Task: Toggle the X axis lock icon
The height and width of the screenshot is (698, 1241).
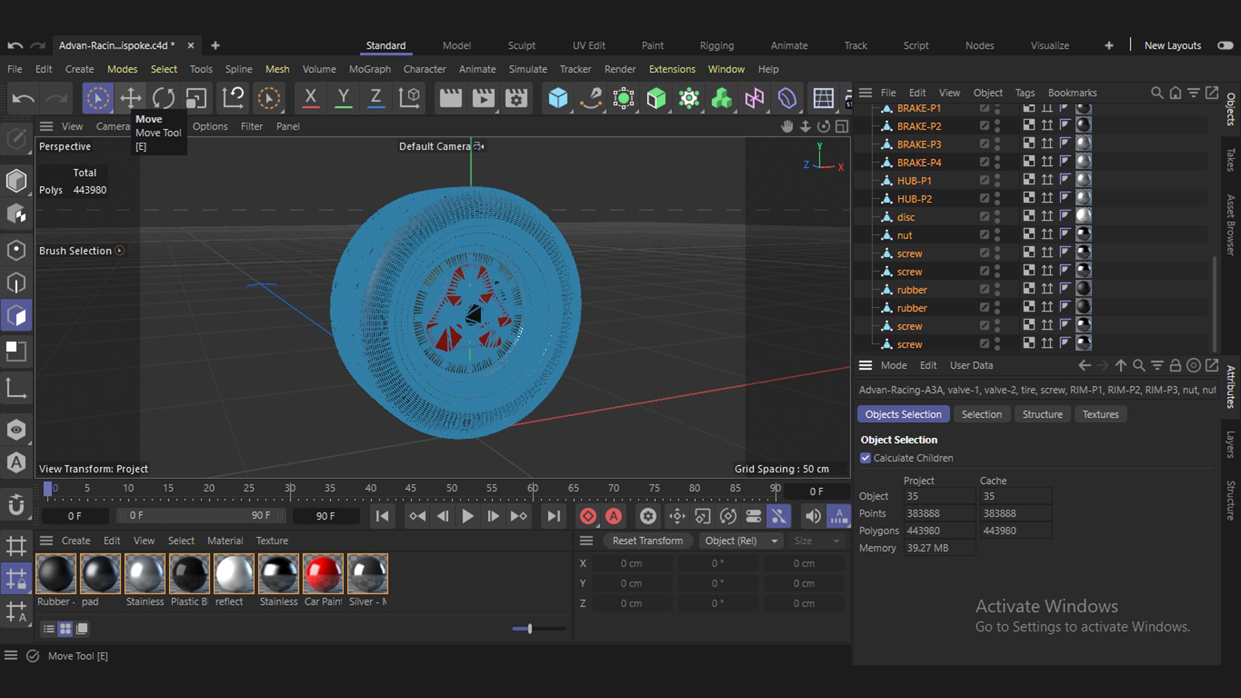Action: pyautogui.click(x=310, y=98)
